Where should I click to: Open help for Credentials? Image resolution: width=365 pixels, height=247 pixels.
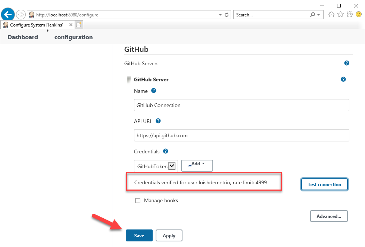click(x=165, y=151)
